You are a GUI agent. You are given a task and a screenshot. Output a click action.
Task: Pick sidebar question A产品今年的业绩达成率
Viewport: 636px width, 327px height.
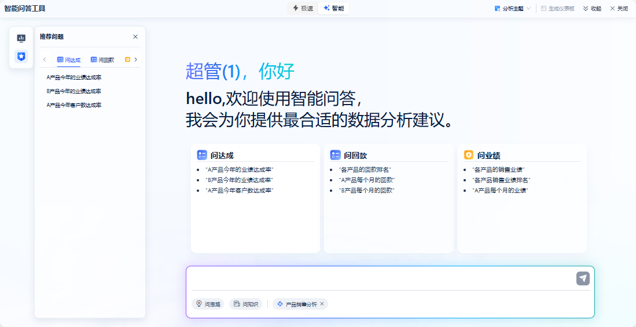point(74,77)
